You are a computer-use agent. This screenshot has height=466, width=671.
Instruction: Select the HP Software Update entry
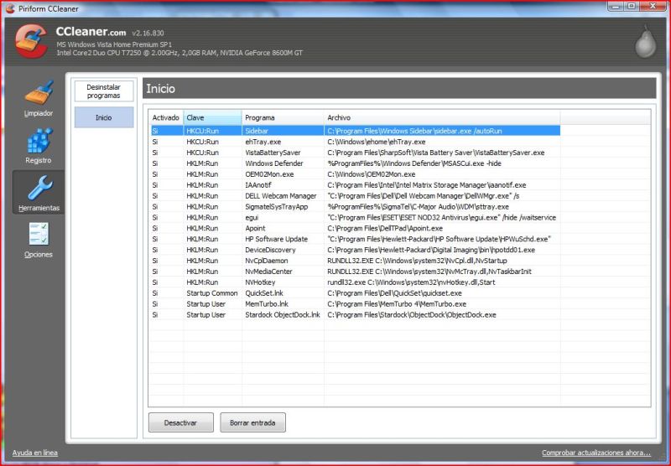click(355, 239)
